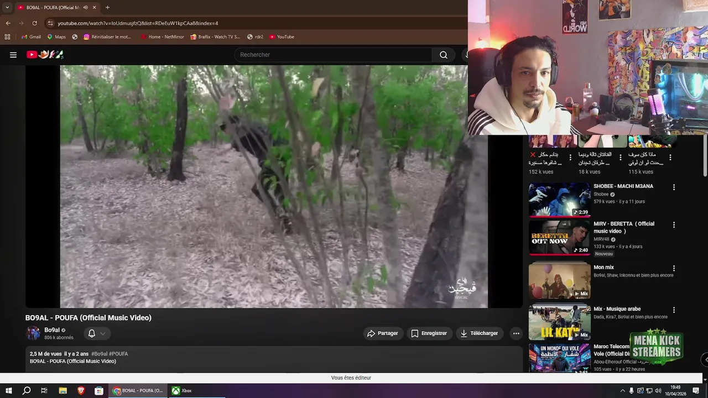This screenshot has height=398, width=708.
Task: Switch to Chrome BO9AL window on taskbar
Action: coord(138,391)
